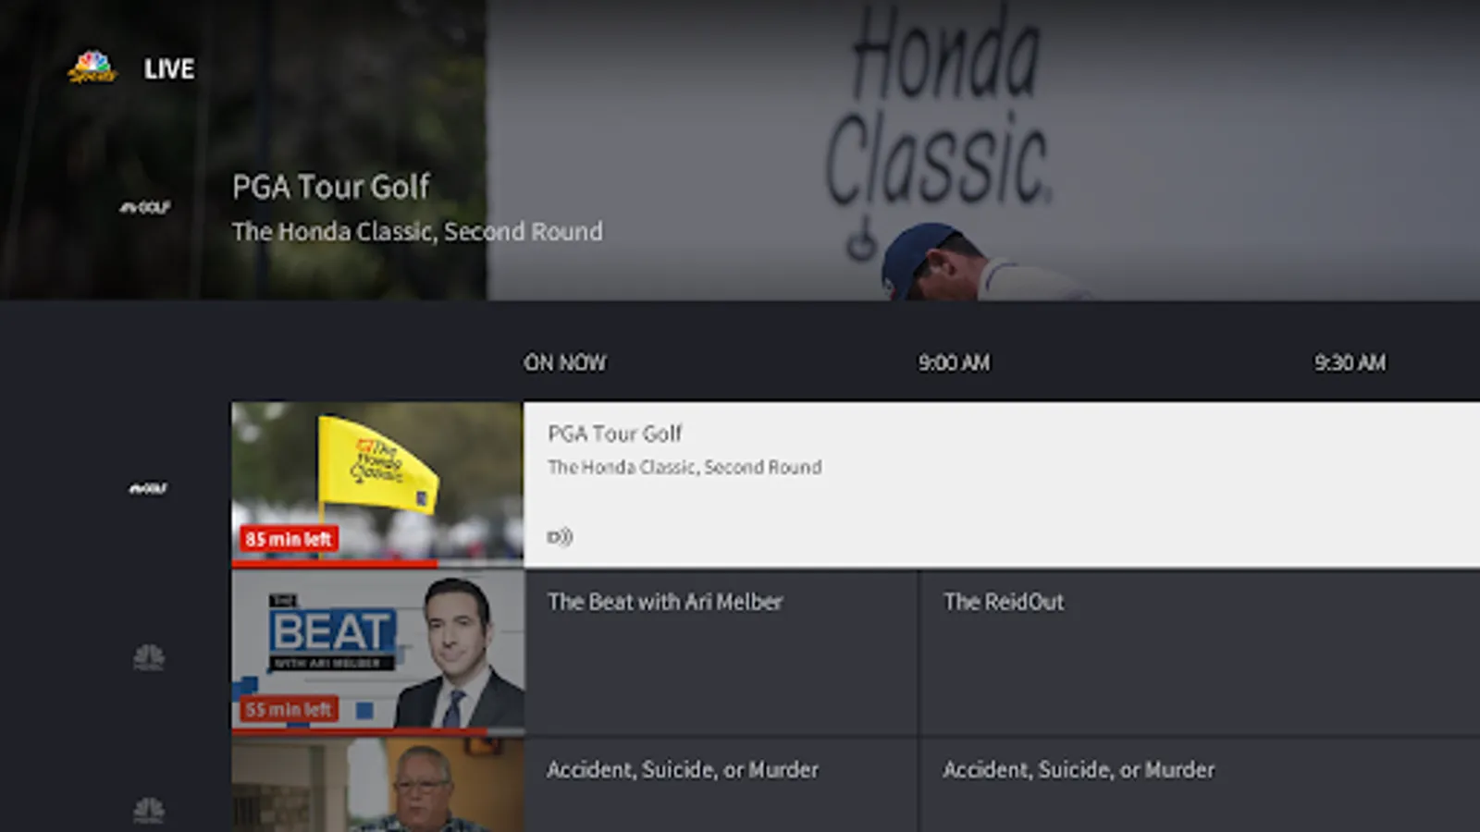Select Accident, Suicide, or Murder airing at 9:00 AM
The width and height of the screenshot is (1480, 832).
click(x=1200, y=786)
